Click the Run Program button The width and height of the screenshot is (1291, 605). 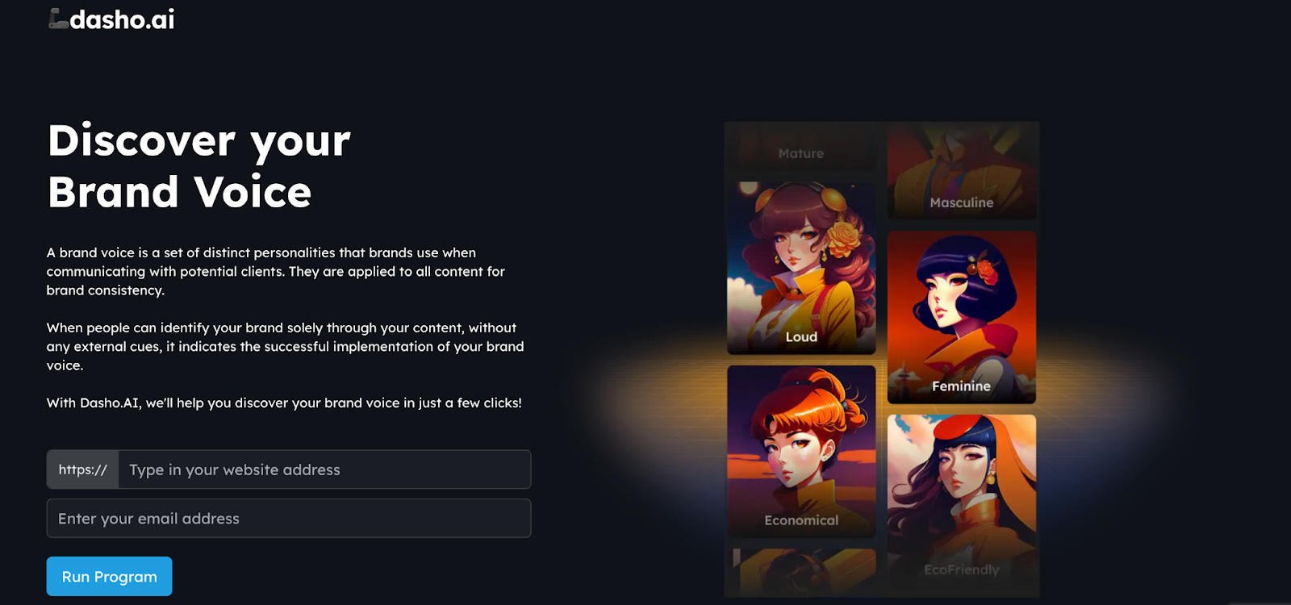click(x=110, y=576)
